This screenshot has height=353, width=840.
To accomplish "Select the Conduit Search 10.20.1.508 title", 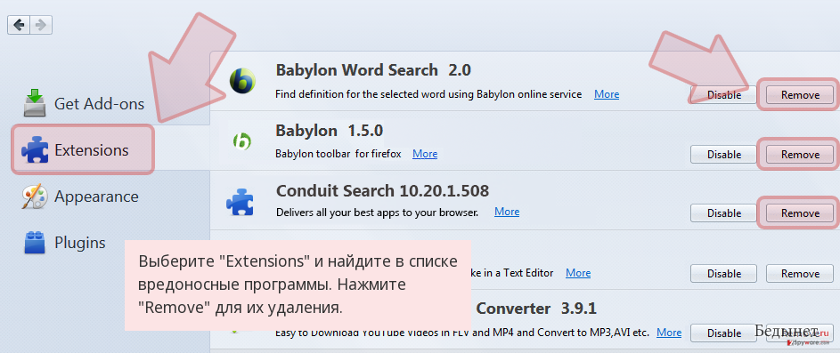I will click(x=382, y=190).
